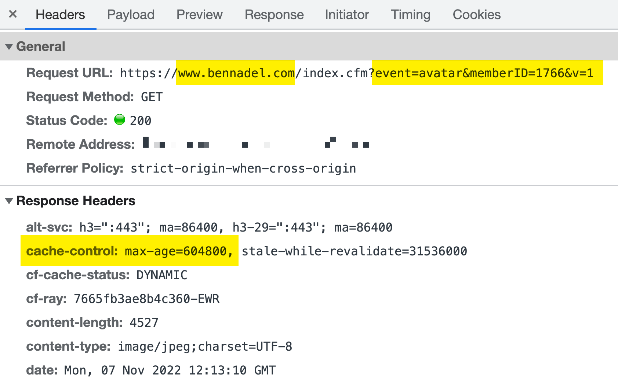Collapse the General section triangle

(x=9, y=47)
